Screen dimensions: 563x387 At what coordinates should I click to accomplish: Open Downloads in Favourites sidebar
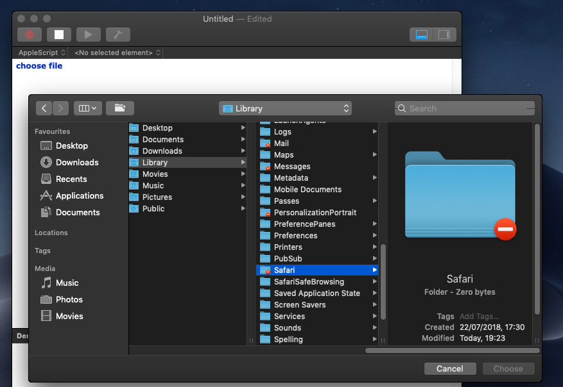[x=76, y=163]
